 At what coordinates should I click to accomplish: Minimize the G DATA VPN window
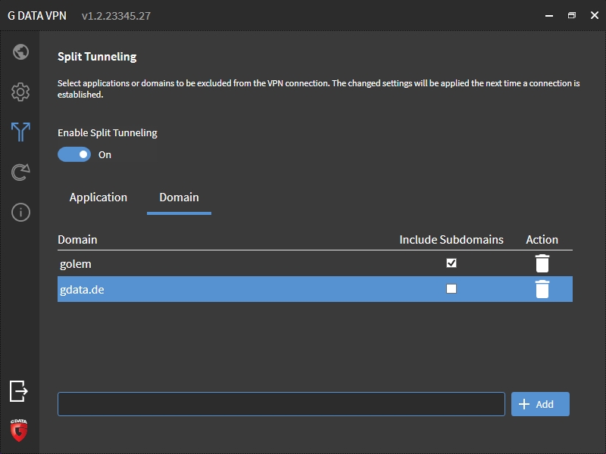coord(549,15)
